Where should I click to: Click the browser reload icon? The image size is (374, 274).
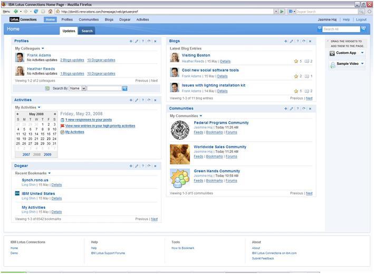coord(36,12)
